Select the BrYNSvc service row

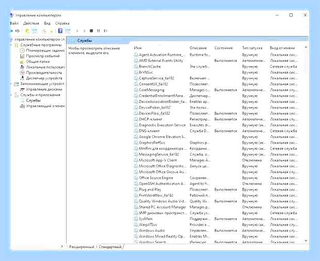tap(216, 72)
